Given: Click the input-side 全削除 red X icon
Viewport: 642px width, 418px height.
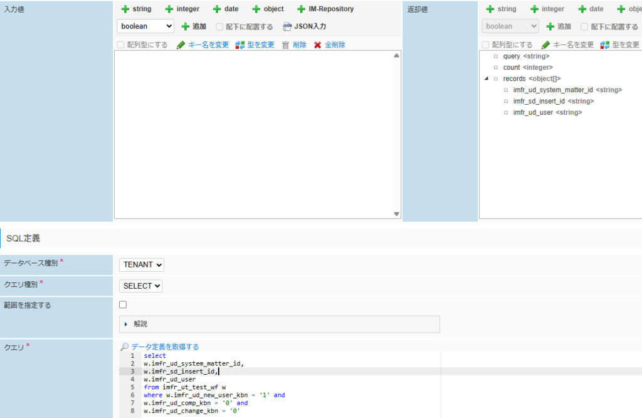Looking at the screenshot, I should (x=318, y=45).
